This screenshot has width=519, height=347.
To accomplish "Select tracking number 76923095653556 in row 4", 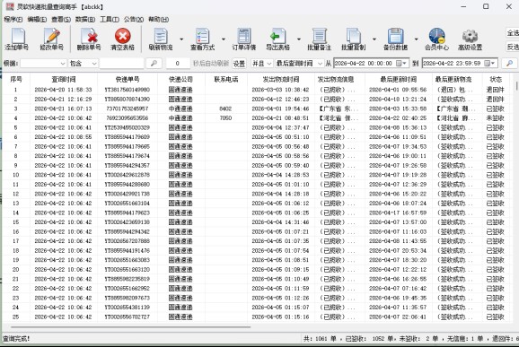I will (128, 118).
